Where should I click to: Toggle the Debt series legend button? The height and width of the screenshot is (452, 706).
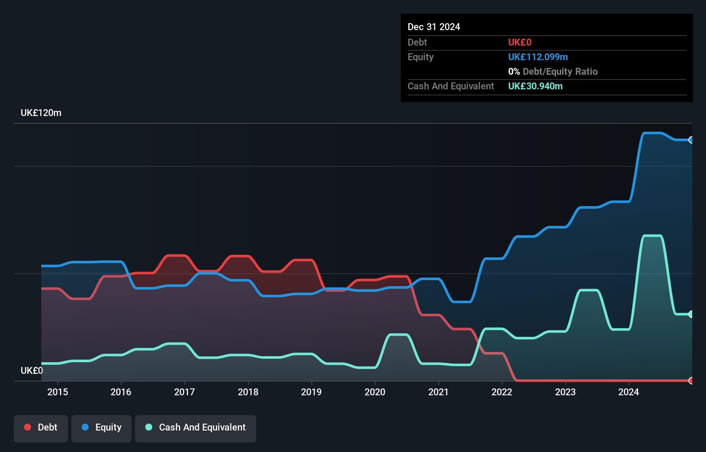[x=41, y=428]
